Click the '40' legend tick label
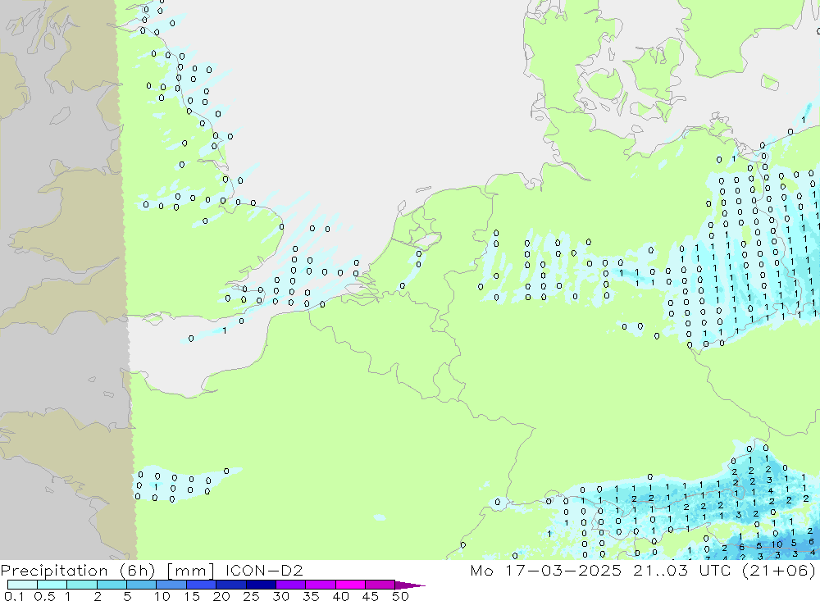 click(340, 596)
